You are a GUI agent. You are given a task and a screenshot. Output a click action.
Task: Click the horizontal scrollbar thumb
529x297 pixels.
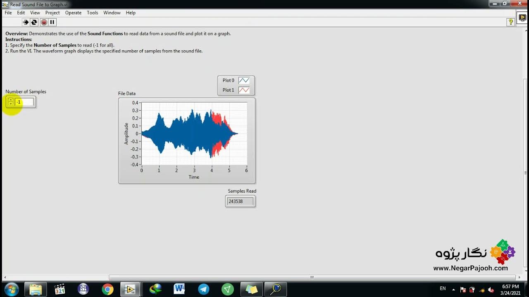tap(312, 277)
